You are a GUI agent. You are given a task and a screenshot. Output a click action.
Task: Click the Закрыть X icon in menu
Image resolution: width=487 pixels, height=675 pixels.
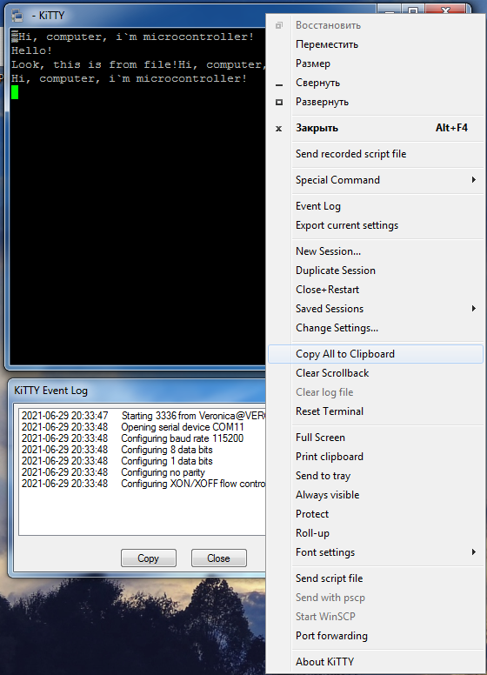(279, 128)
